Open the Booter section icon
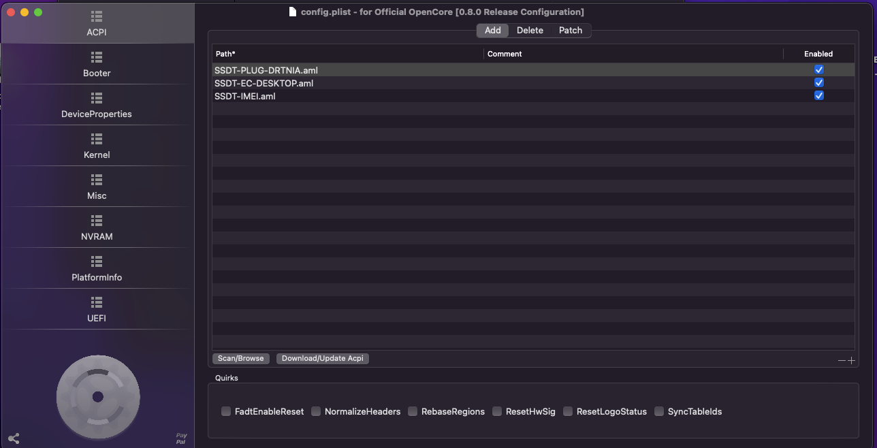The width and height of the screenshot is (877, 448). pyautogui.click(x=97, y=57)
